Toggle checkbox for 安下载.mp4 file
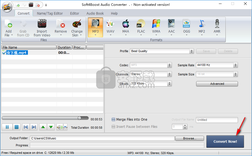The width and height of the screenshot is (252, 156). tap(4, 52)
